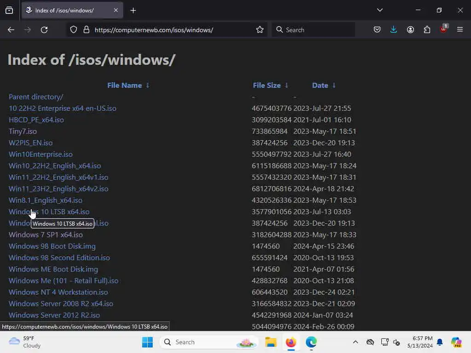Image resolution: width=471 pixels, height=353 pixels.
Task: Sort descending using File Name arrow
Action: pyautogui.click(x=148, y=85)
